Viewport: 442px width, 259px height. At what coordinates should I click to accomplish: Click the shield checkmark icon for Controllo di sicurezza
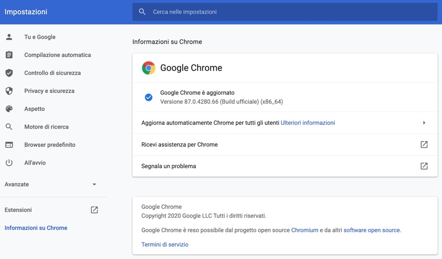pyautogui.click(x=9, y=73)
